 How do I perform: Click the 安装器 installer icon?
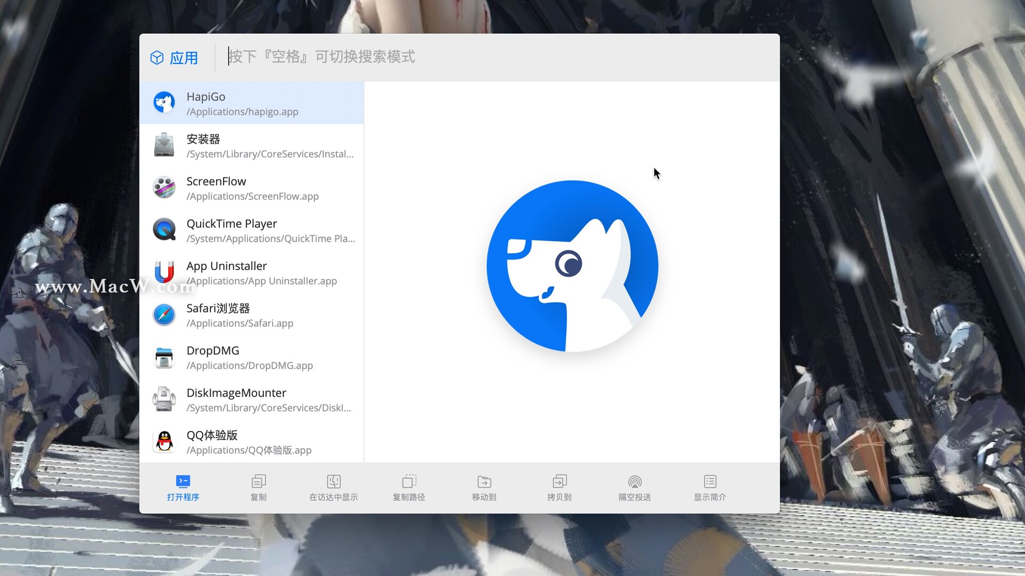(x=164, y=145)
